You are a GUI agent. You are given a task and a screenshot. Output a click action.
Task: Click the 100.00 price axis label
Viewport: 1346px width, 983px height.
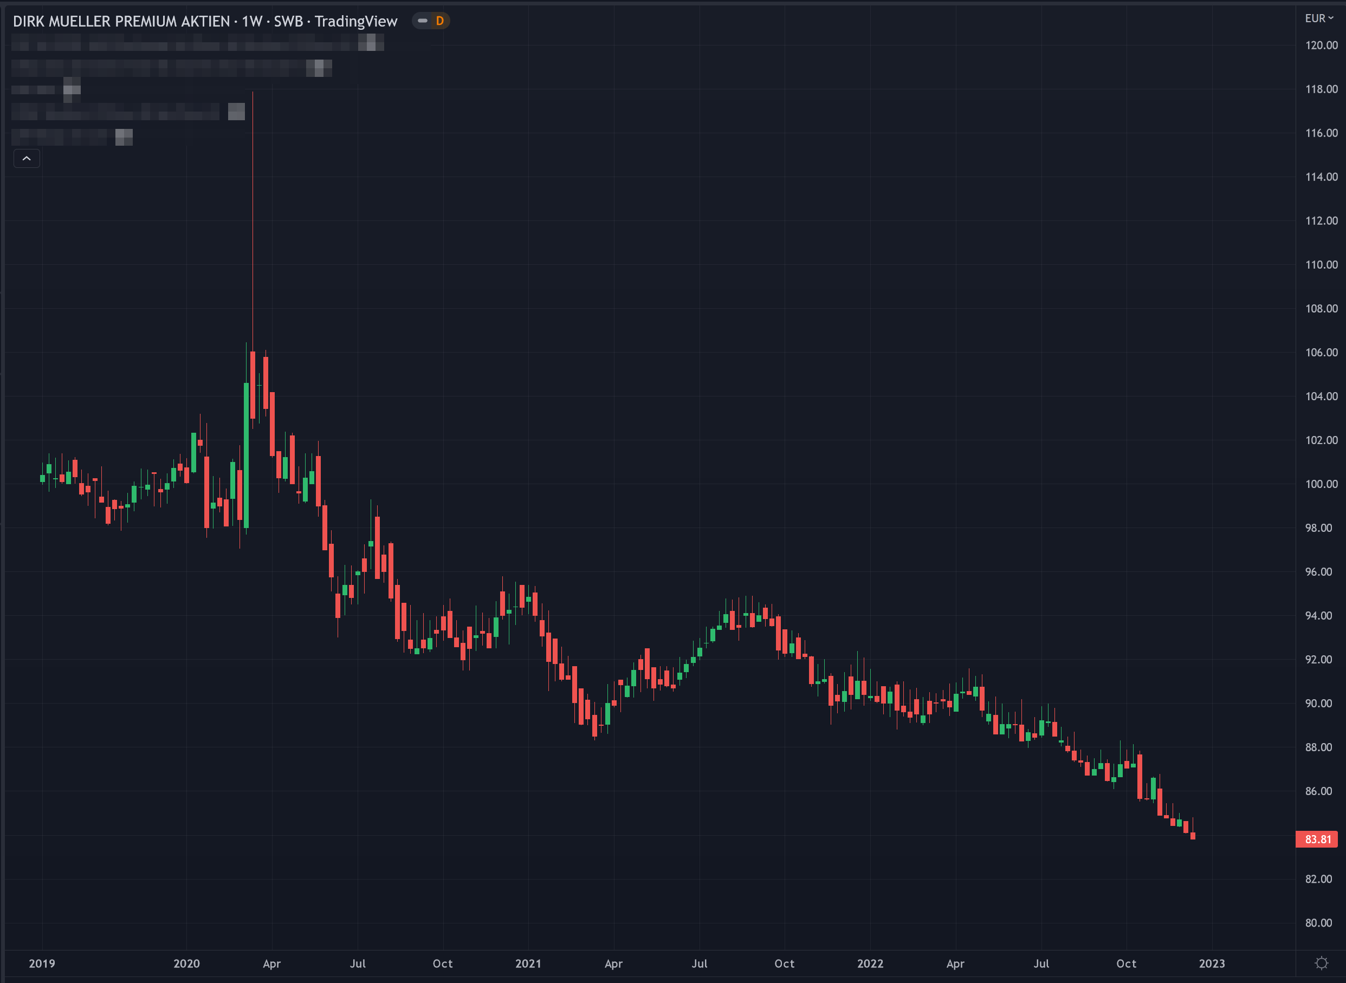click(1321, 484)
